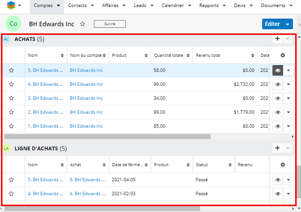Star Achats row 1. BH Edwards
Viewport: 301px width, 212px height.
[x=11, y=126]
